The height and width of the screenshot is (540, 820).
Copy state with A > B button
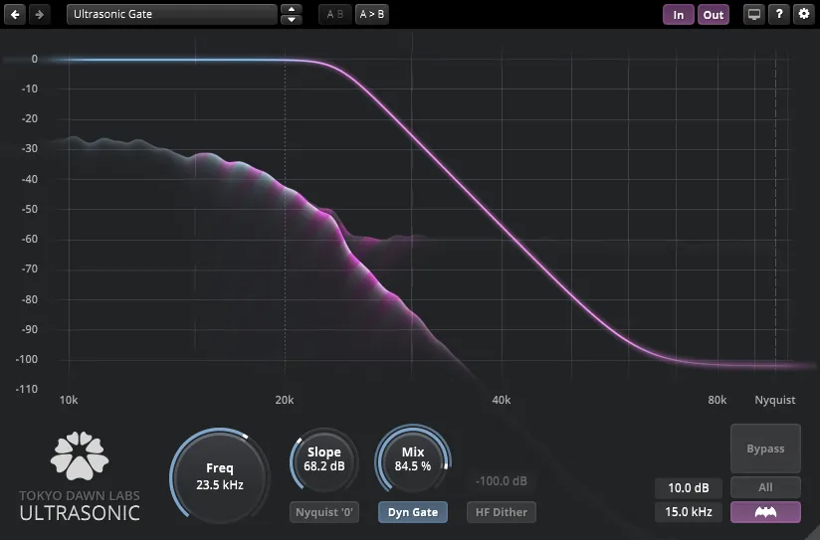click(x=372, y=15)
